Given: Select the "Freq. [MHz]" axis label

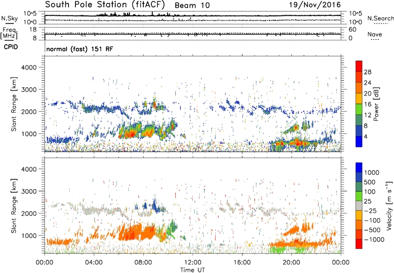Looking at the screenshot, I should click(9, 34).
